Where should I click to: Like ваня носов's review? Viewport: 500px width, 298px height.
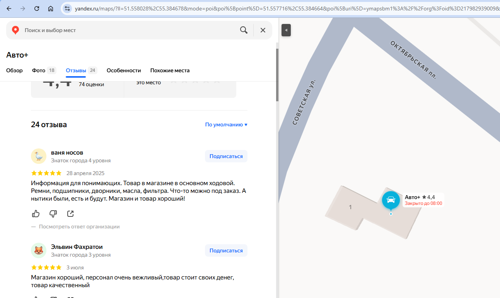pyautogui.click(x=36, y=214)
